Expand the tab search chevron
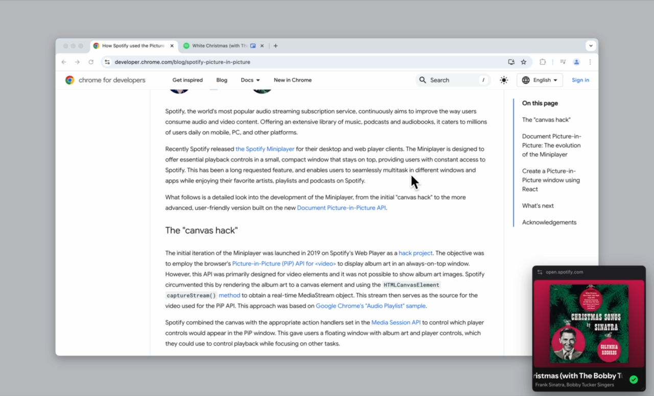This screenshot has height=396, width=654. tap(591, 45)
